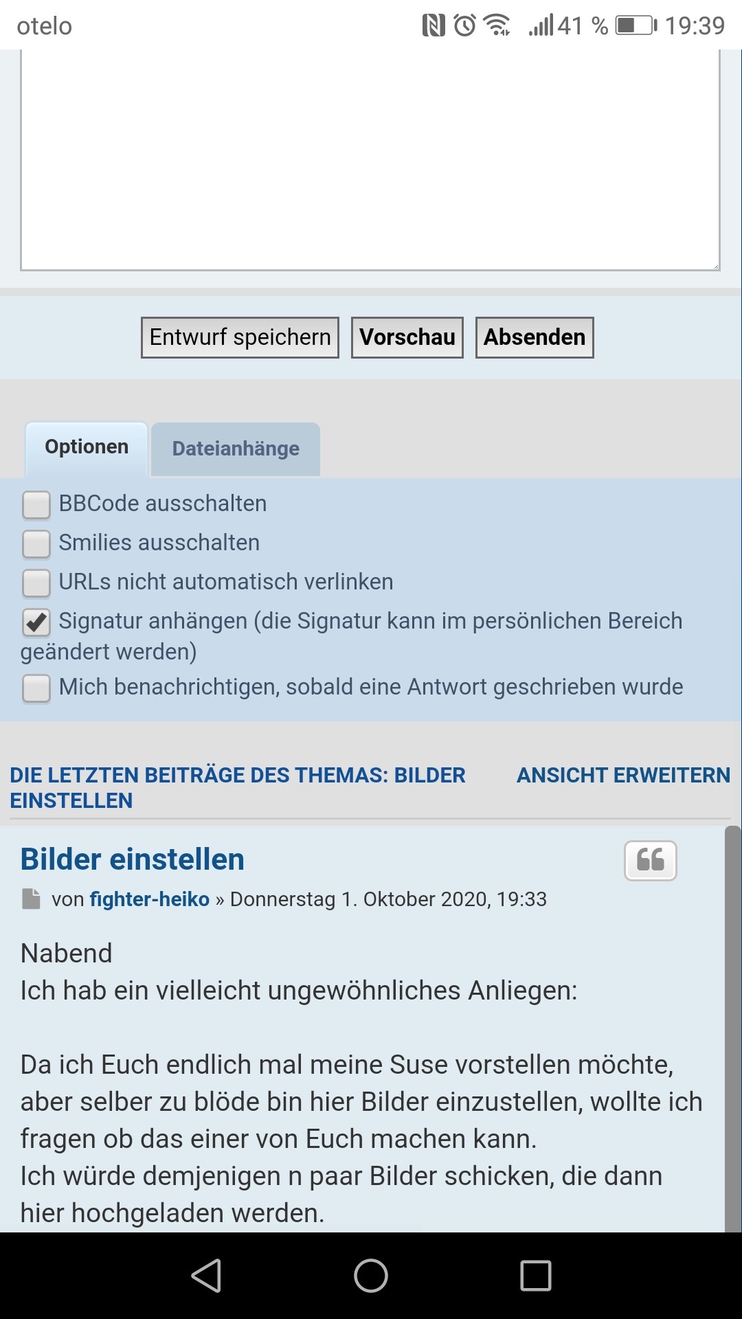Click the quote post icon
The image size is (742, 1319).
coord(650,860)
